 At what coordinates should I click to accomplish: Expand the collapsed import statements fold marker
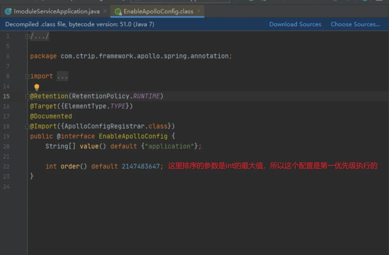pos(27,76)
